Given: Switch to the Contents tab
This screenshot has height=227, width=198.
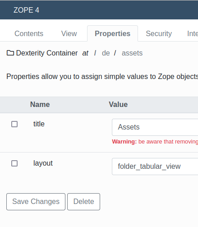Looking at the screenshot, I should [x=29, y=33].
